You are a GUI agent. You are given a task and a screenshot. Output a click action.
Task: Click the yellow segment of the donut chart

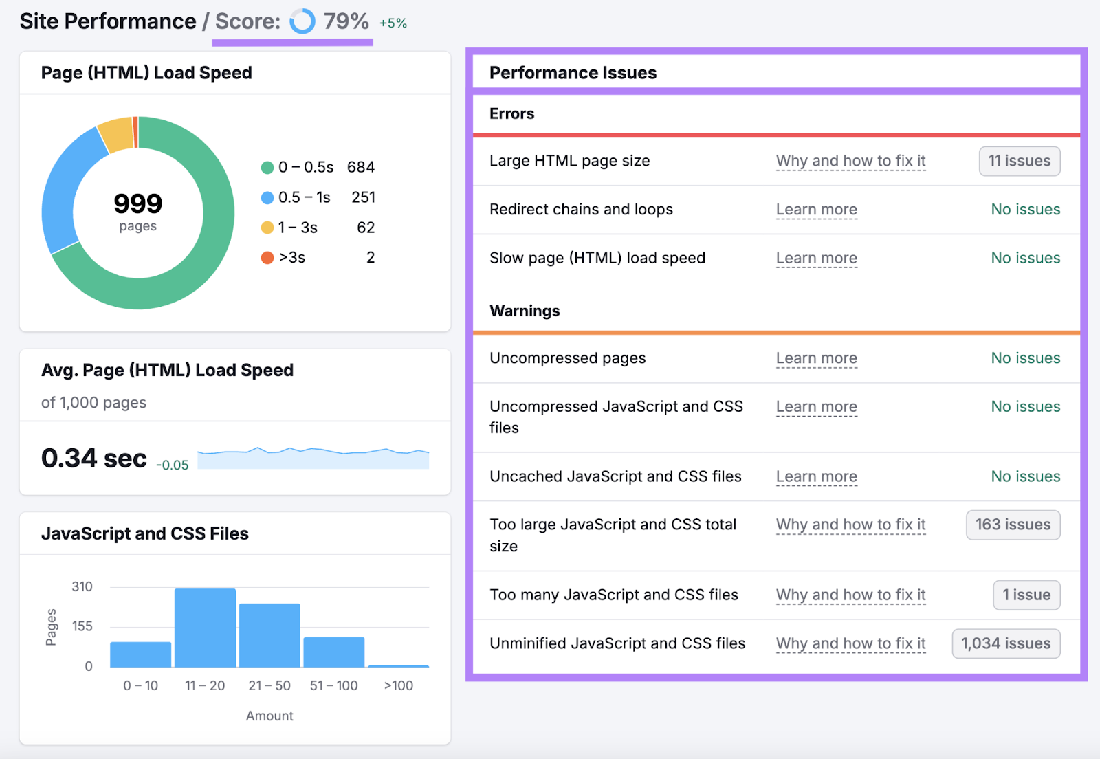pos(117,131)
